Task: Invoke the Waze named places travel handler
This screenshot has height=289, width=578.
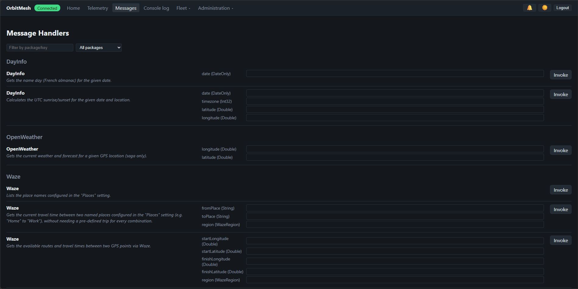Action: click(561, 209)
